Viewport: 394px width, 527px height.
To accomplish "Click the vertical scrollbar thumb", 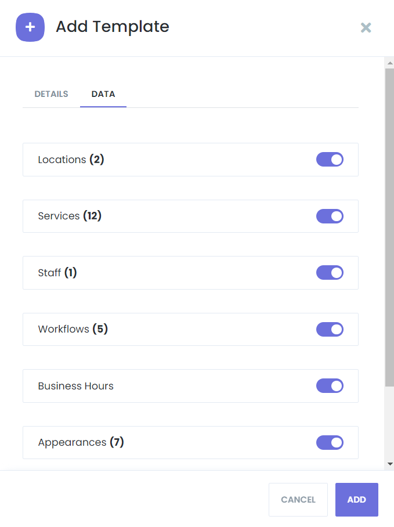I will click(x=389, y=228).
